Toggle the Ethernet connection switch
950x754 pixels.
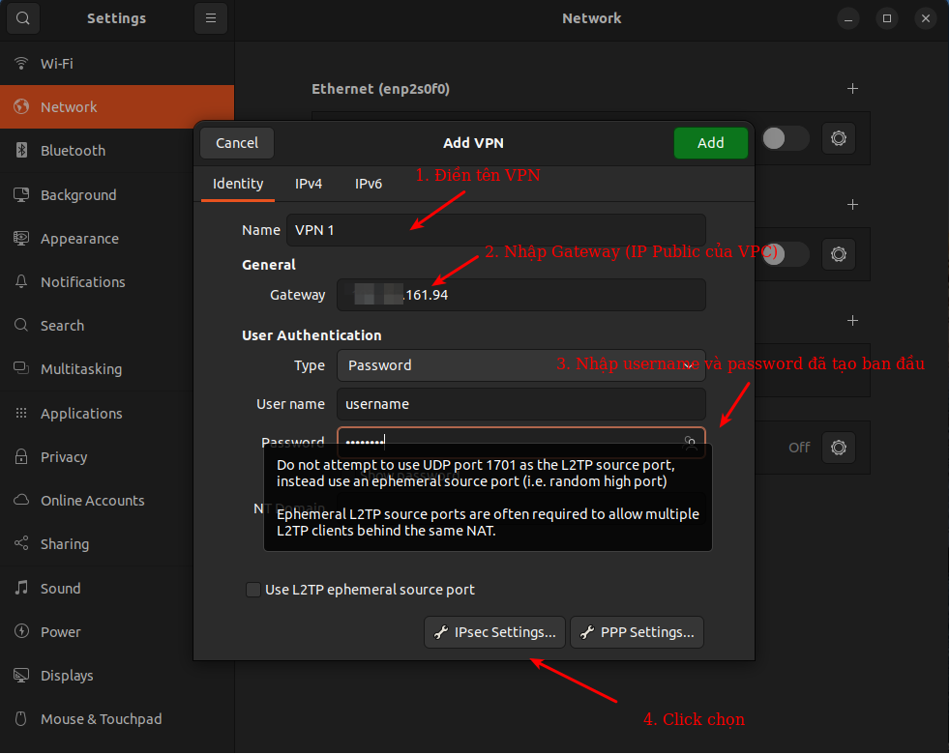pyautogui.click(x=786, y=138)
